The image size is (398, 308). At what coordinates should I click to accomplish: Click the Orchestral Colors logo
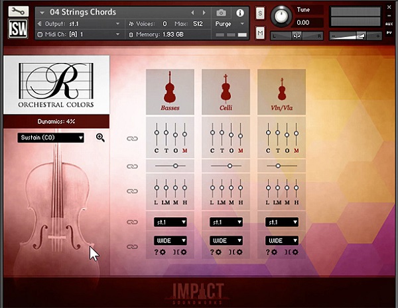coord(56,85)
